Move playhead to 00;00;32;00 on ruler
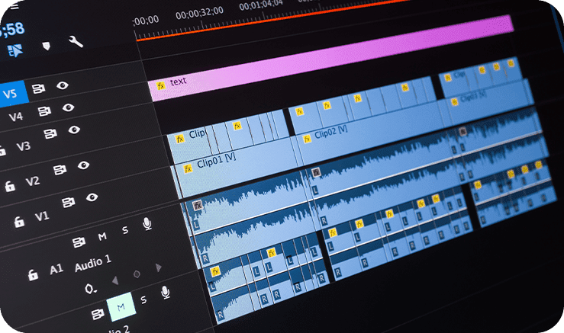The height and width of the screenshot is (333, 564). coord(200,13)
